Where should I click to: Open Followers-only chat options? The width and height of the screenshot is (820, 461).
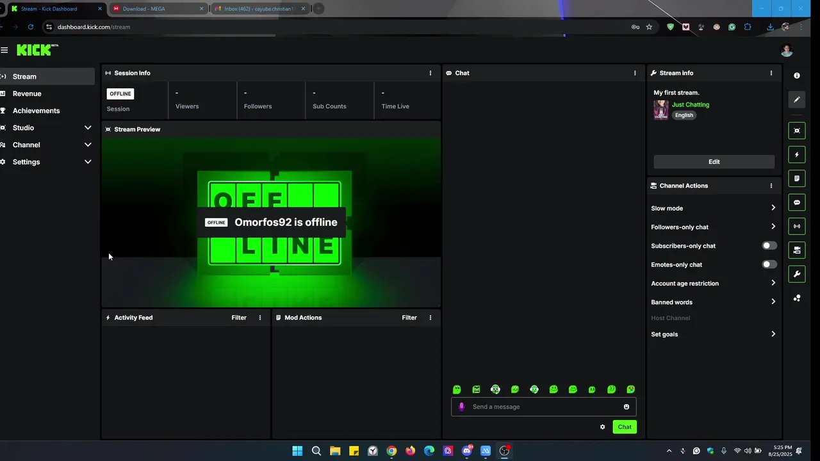[714, 227]
